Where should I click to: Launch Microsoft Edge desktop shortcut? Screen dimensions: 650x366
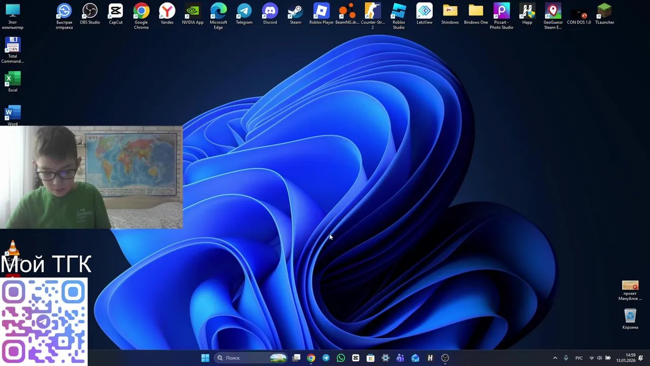coord(218,16)
